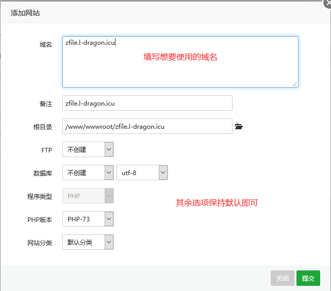
Task: Submit the form with green 提交 button
Action: [x=308, y=278]
